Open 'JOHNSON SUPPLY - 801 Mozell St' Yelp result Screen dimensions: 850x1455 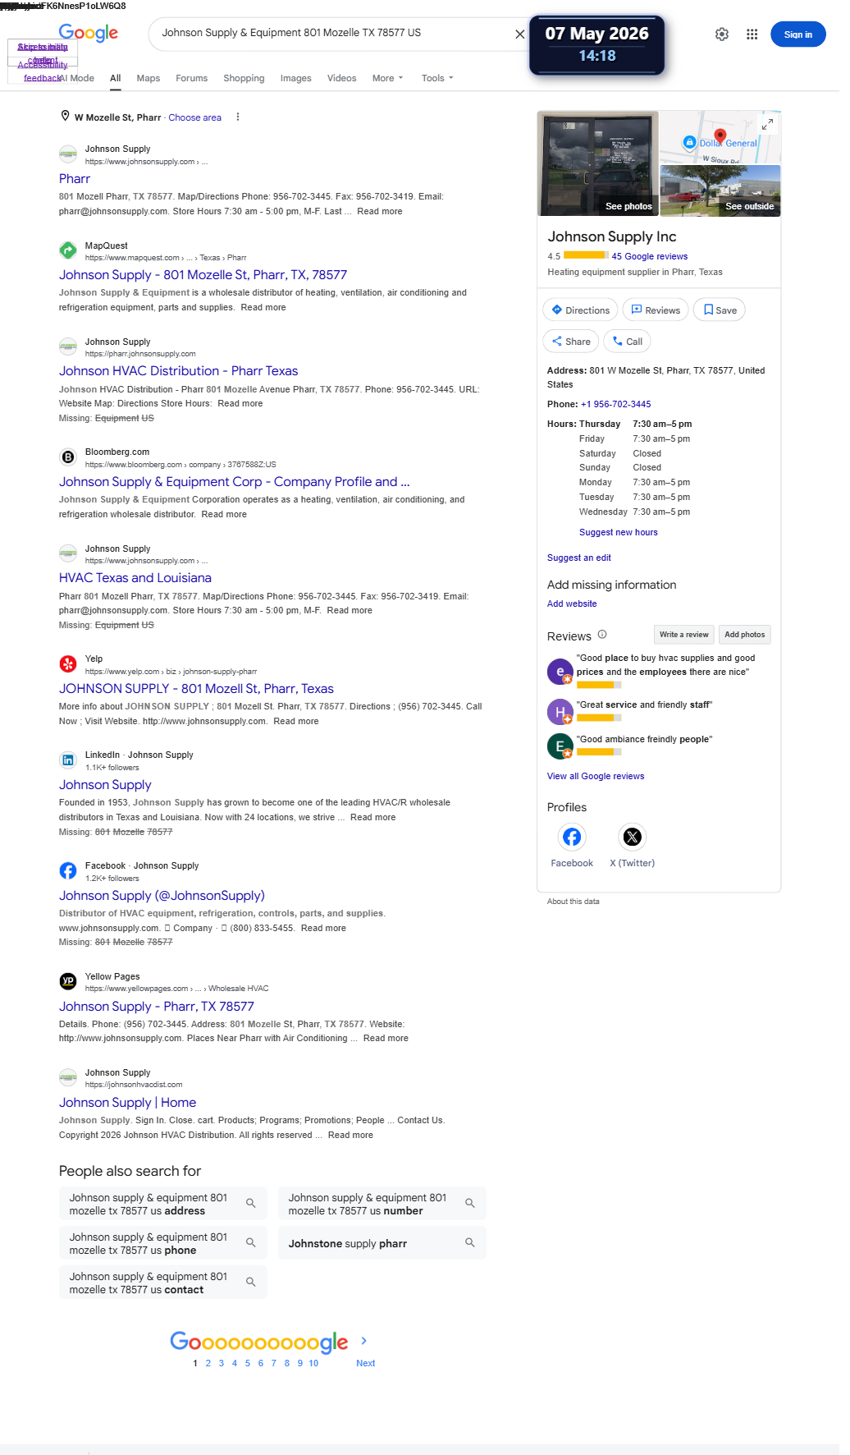pos(196,689)
